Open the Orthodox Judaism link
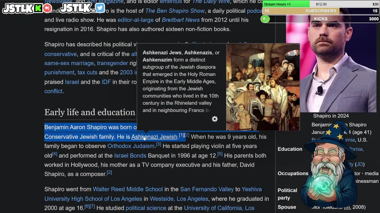 point(131,146)
